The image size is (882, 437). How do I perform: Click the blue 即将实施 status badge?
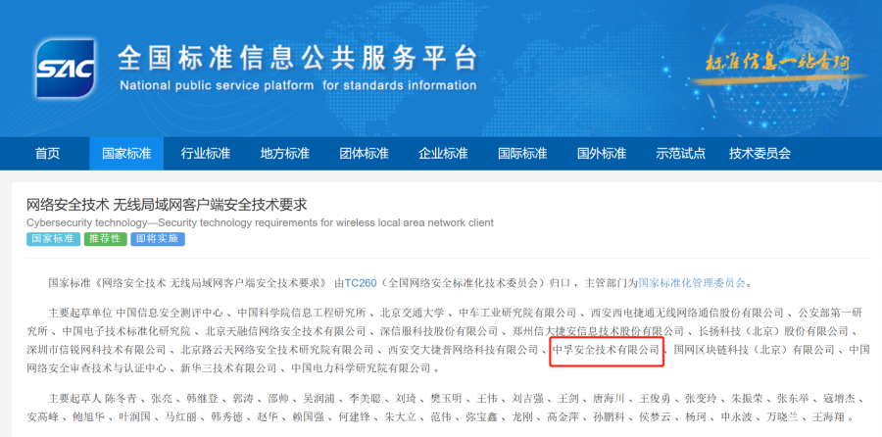tap(157, 239)
